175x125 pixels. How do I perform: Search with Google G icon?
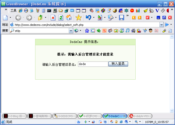93,31
